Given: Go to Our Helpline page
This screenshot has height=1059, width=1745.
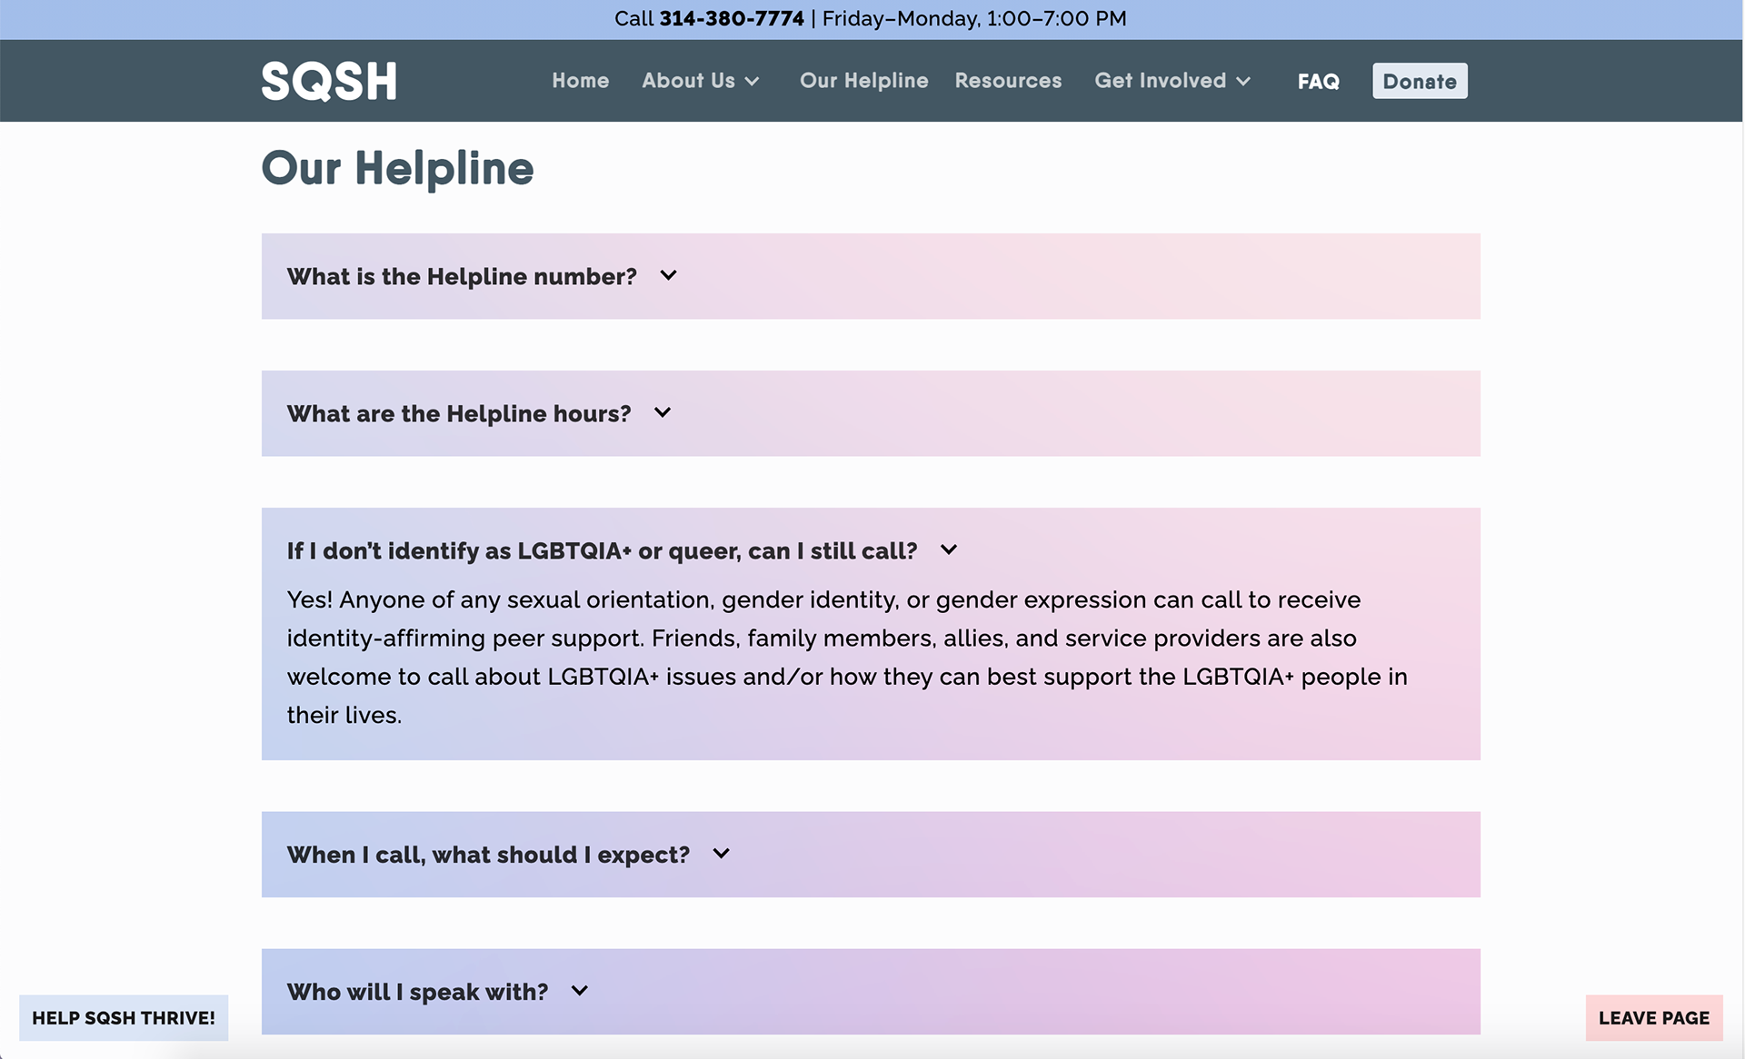Looking at the screenshot, I should pyautogui.click(x=864, y=81).
